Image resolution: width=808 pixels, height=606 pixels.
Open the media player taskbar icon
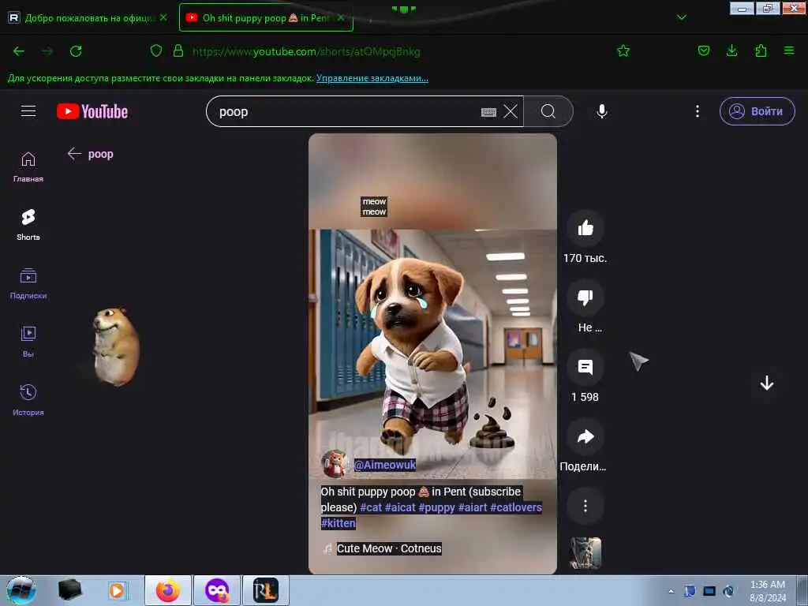[x=117, y=590]
